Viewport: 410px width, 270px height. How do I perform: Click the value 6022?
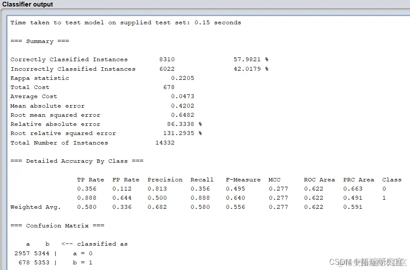pos(167,69)
